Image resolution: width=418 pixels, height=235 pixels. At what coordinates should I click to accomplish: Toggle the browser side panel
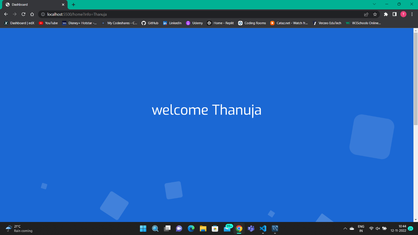394,14
